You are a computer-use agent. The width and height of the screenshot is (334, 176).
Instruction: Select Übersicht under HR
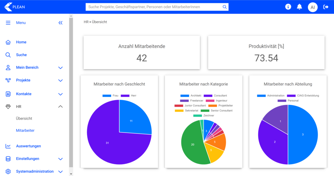click(24, 119)
